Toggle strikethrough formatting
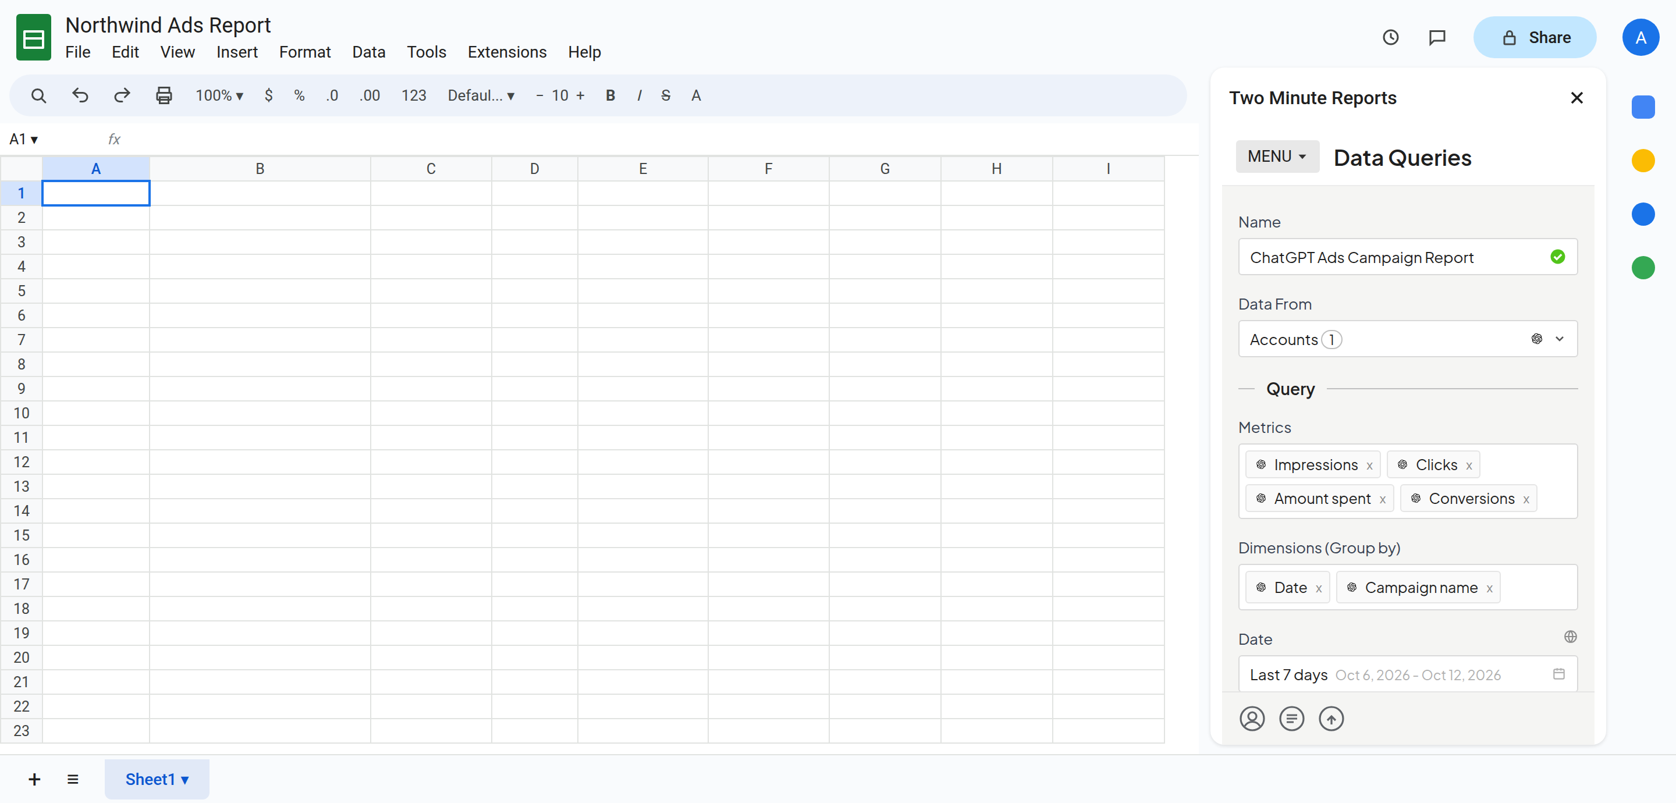Viewport: 1676px width, 803px height. click(666, 95)
